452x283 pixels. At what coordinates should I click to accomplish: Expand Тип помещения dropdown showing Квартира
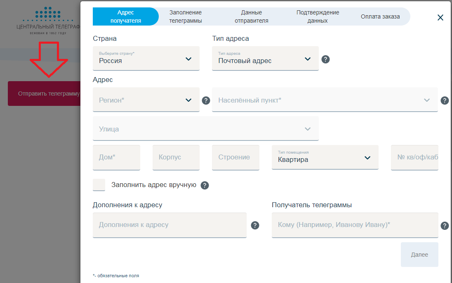pyautogui.click(x=325, y=157)
